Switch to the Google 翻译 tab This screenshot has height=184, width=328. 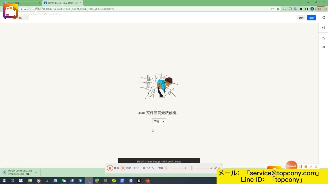[x=21, y=3]
